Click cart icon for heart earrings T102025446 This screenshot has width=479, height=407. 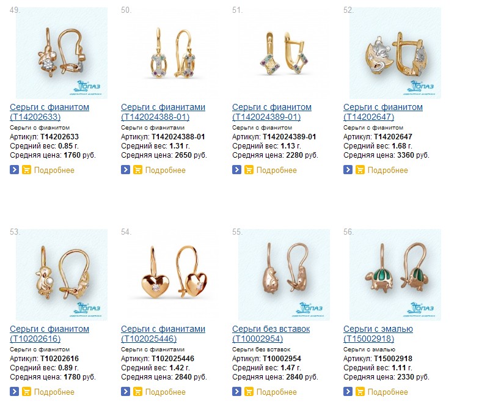(138, 391)
